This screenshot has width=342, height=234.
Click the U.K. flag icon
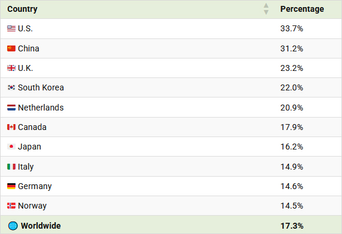(11, 68)
